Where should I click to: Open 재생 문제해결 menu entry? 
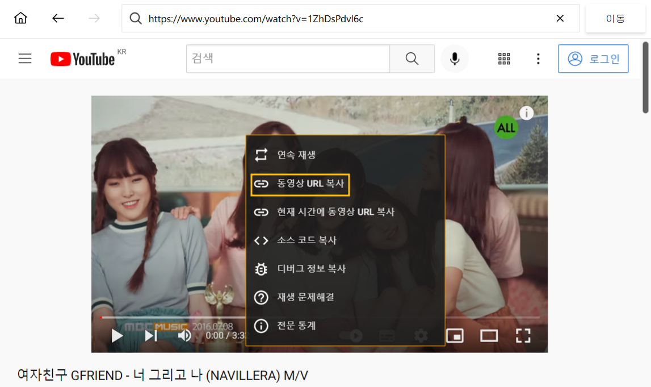point(346,297)
